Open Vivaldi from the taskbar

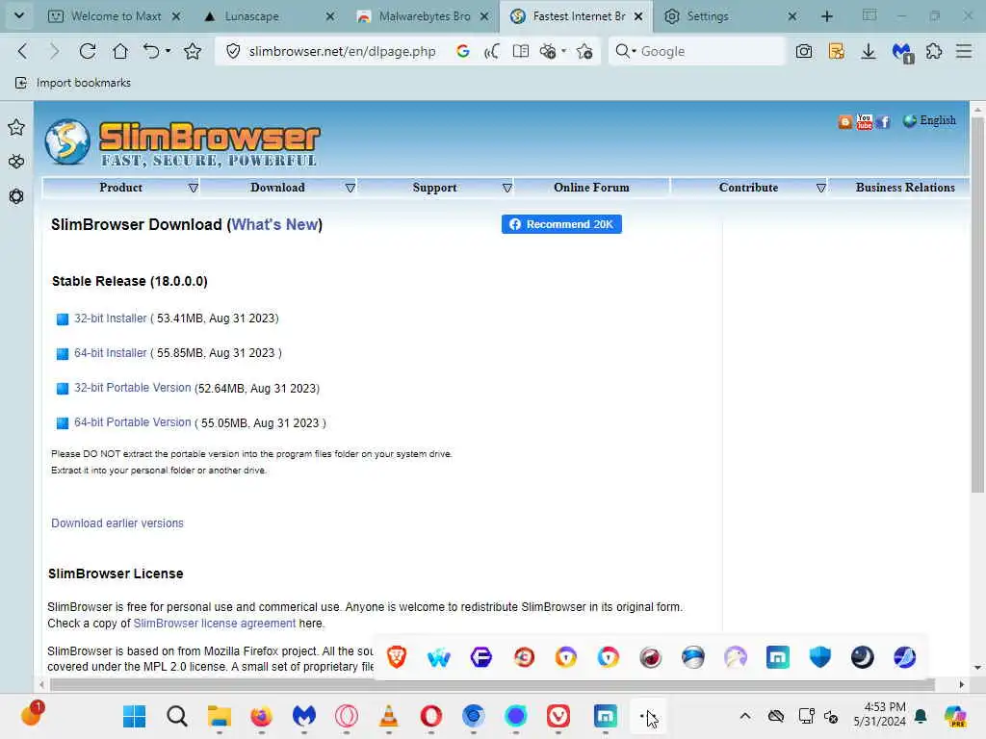(558, 716)
